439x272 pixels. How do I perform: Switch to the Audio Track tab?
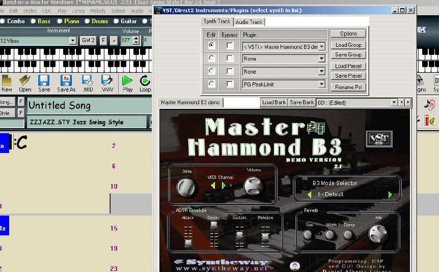[249, 22]
